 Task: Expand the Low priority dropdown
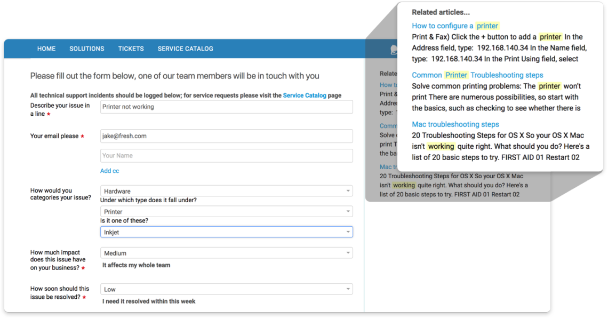(x=226, y=289)
